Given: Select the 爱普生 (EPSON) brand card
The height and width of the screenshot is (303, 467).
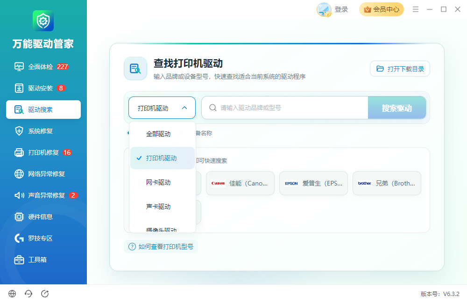Looking at the screenshot, I should click(313, 183).
